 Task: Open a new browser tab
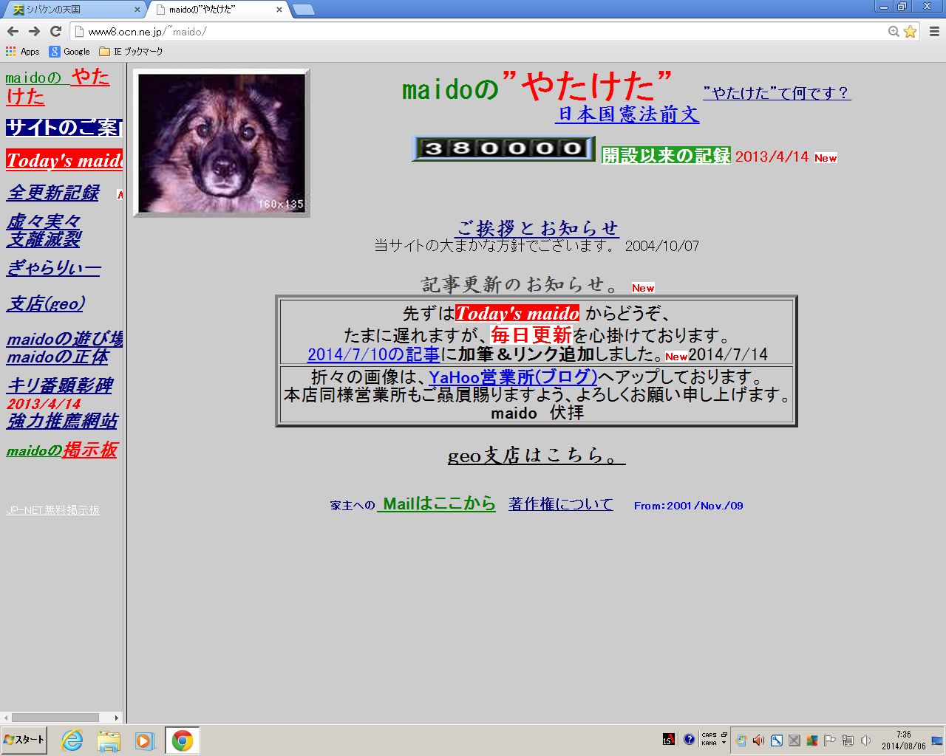click(x=303, y=10)
